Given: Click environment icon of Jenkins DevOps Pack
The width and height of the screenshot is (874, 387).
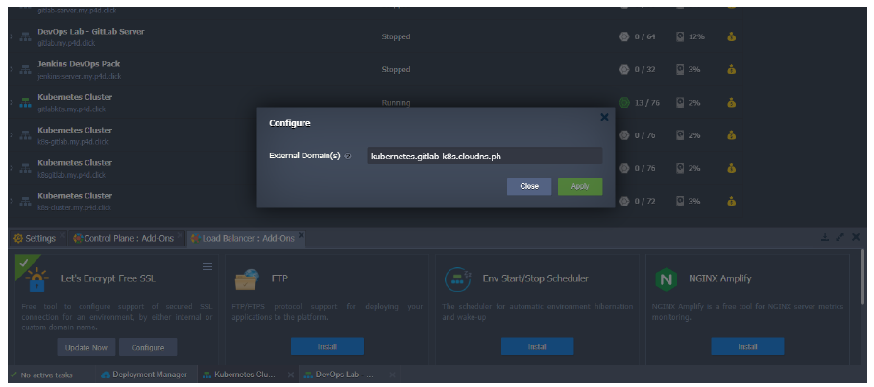Looking at the screenshot, I should click(x=25, y=70).
